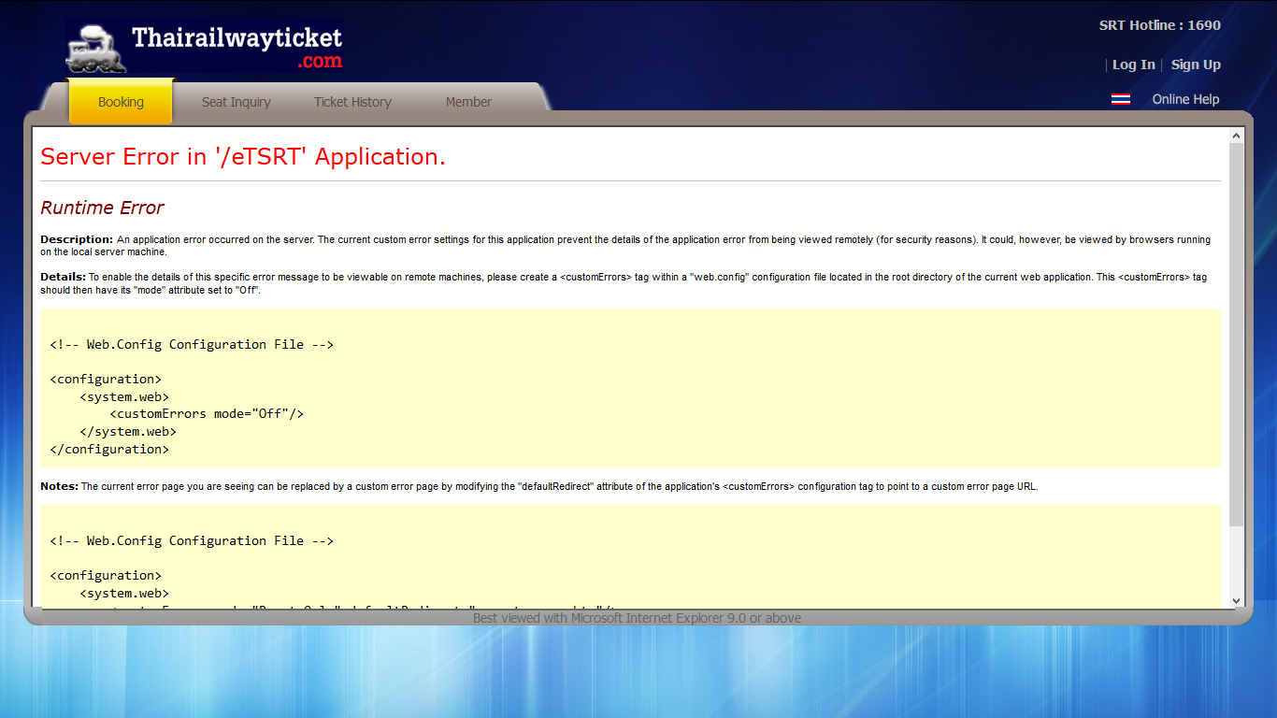The width and height of the screenshot is (1277, 718).
Task: Open the Ticket History tab
Action: pyautogui.click(x=352, y=102)
